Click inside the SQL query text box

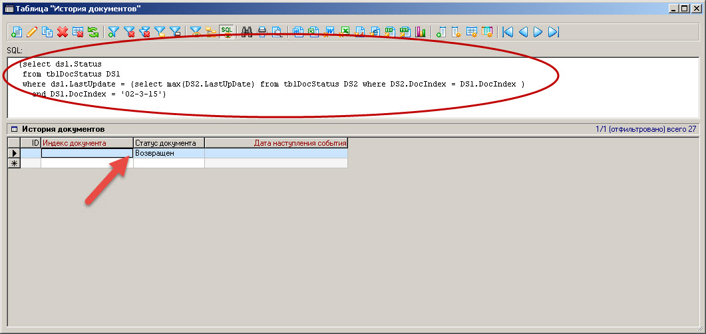[353, 87]
